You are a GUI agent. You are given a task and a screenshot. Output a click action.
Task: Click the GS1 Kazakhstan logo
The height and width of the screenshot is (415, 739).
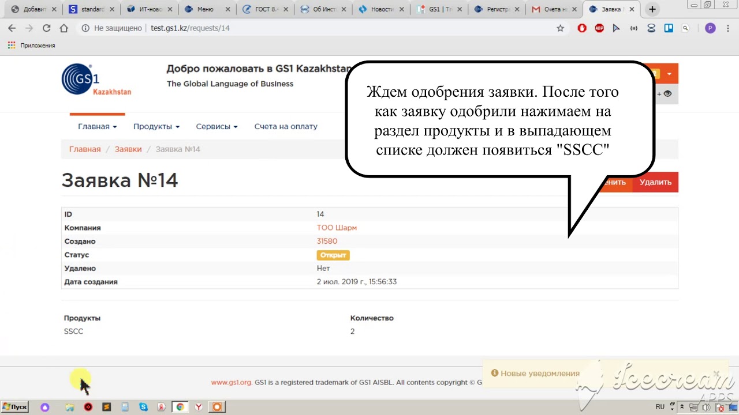pyautogui.click(x=96, y=79)
